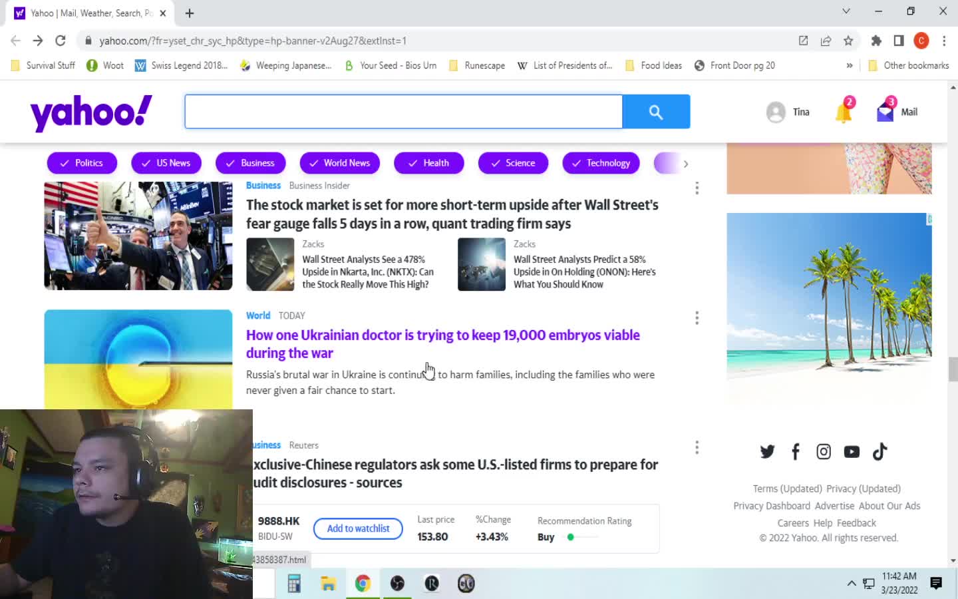Open Yahoo's YouTube page icon
The width and height of the screenshot is (958, 599).
(x=852, y=452)
